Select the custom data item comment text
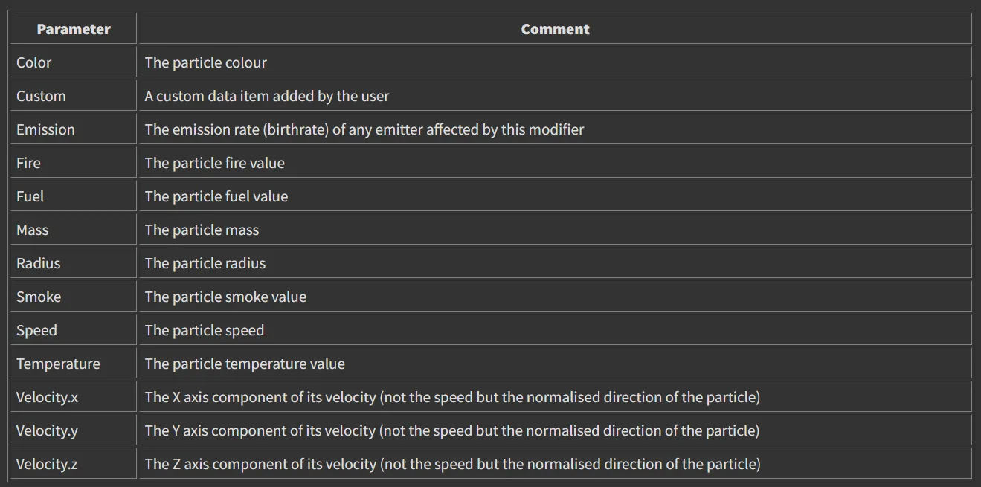981x487 pixels. tap(266, 97)
